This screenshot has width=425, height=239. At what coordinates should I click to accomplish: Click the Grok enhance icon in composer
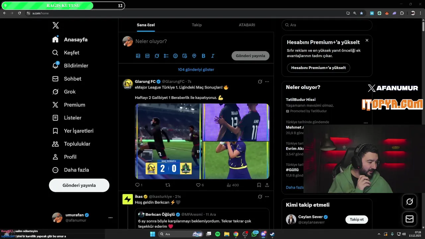click(157, 56)
